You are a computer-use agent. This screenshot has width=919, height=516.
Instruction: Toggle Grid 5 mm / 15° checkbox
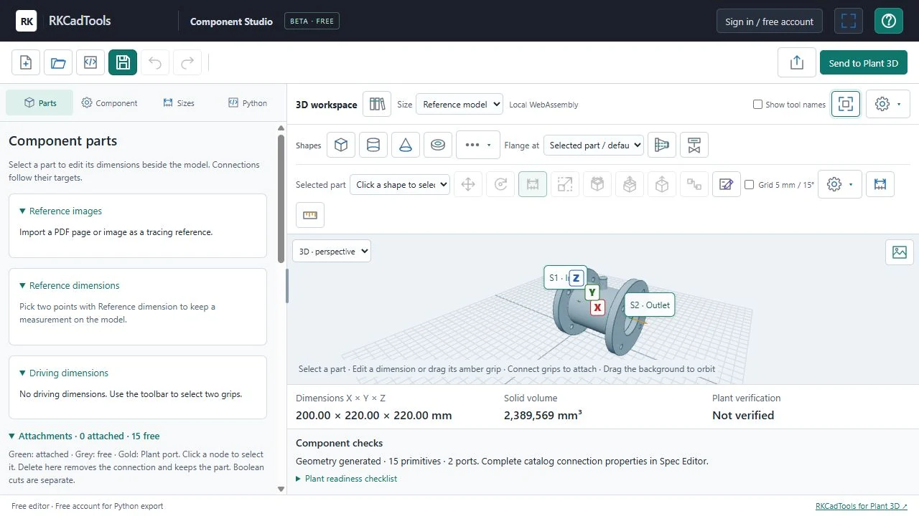click(750, 184)
